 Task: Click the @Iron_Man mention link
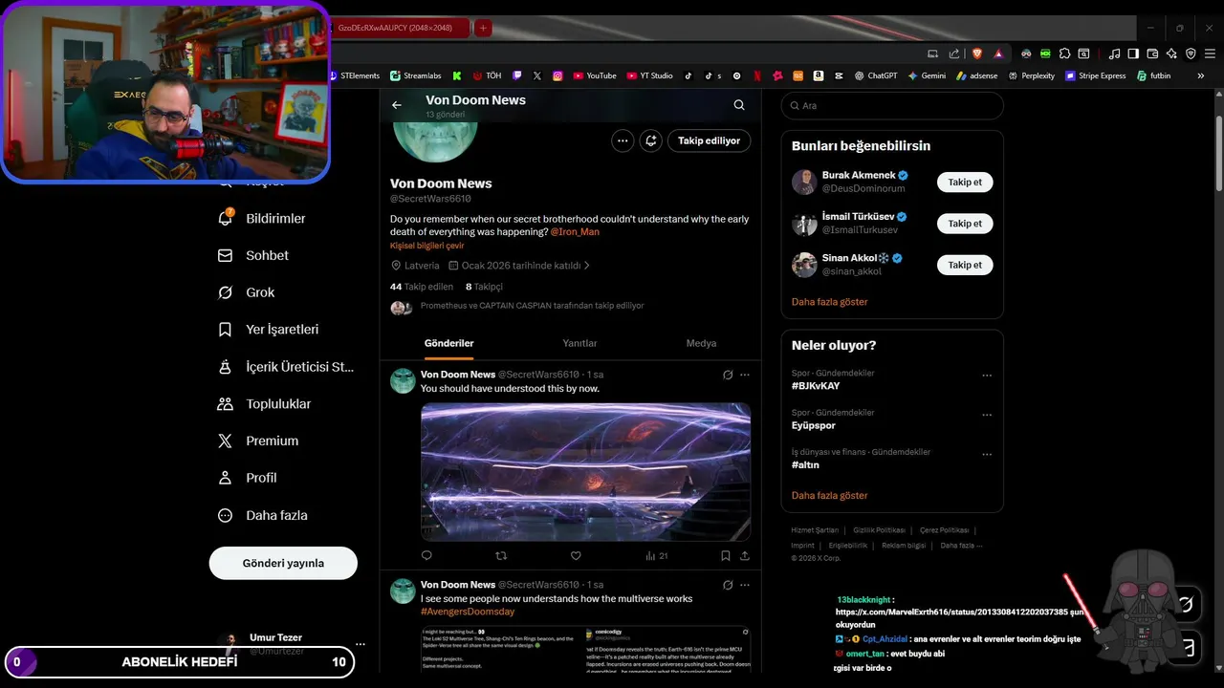point(575,232)
